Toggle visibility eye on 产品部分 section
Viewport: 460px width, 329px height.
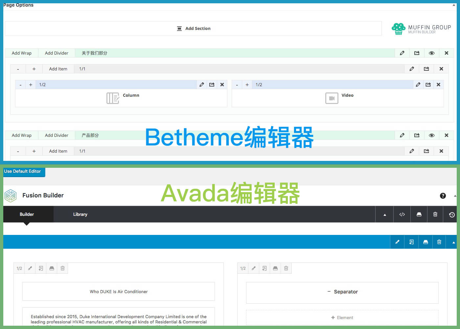coord(431,135)
